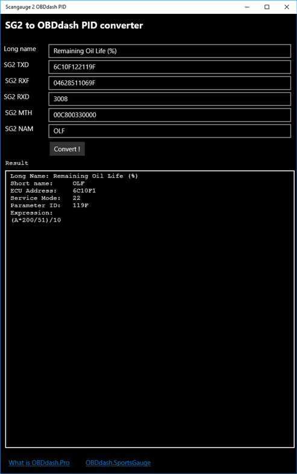Click the 'SG2 MTH' label
Screen dimensions: 297x474
click(18, 113)
